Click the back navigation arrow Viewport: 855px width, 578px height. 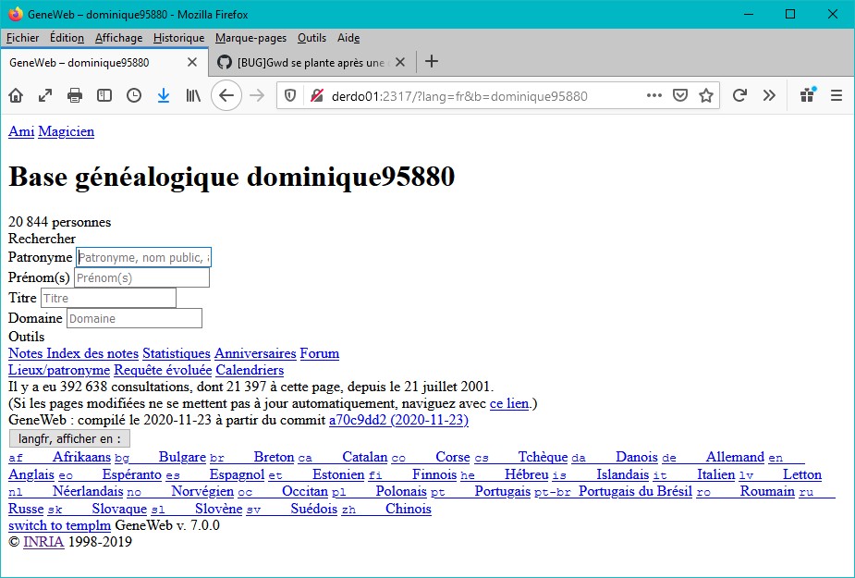[x=226, y=95]
